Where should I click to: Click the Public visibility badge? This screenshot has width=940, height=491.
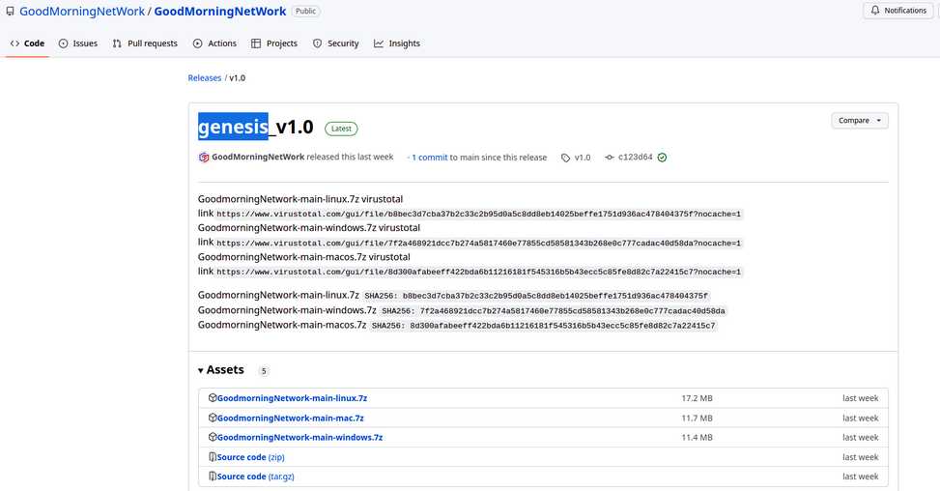point(305,11)
